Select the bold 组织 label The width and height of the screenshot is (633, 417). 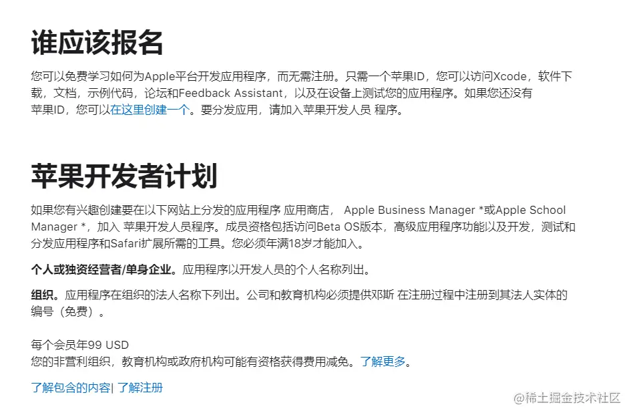point(42,295)
